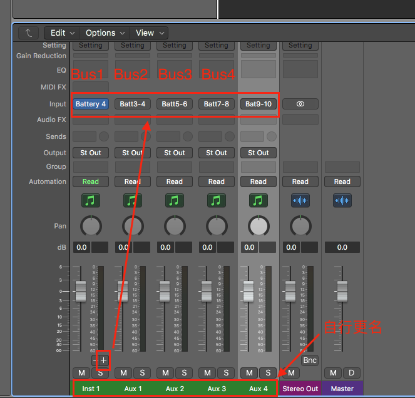Click the mixer back arrow button
This screenshot has width=415, height=398.
[28, 33]
